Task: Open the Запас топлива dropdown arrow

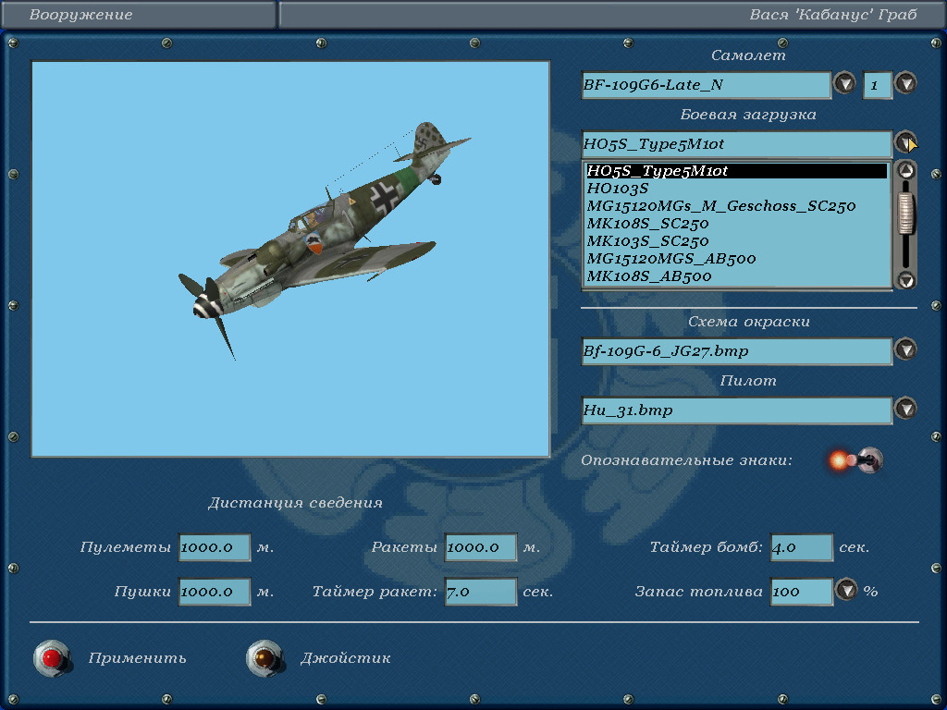Action: (x=846, y=589)
